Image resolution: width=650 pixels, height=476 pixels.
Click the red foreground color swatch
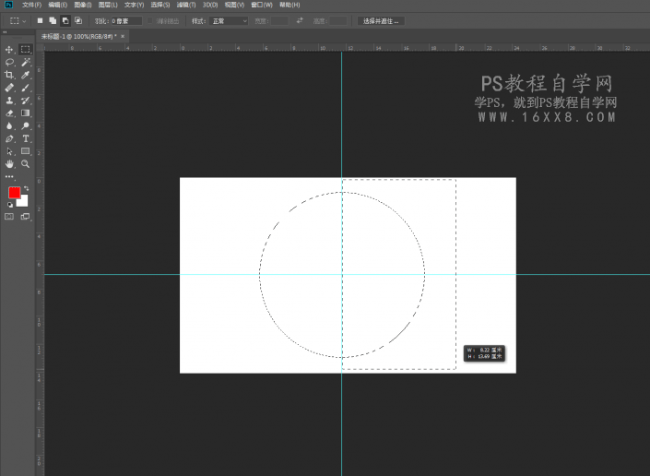[x=14, y=193]
